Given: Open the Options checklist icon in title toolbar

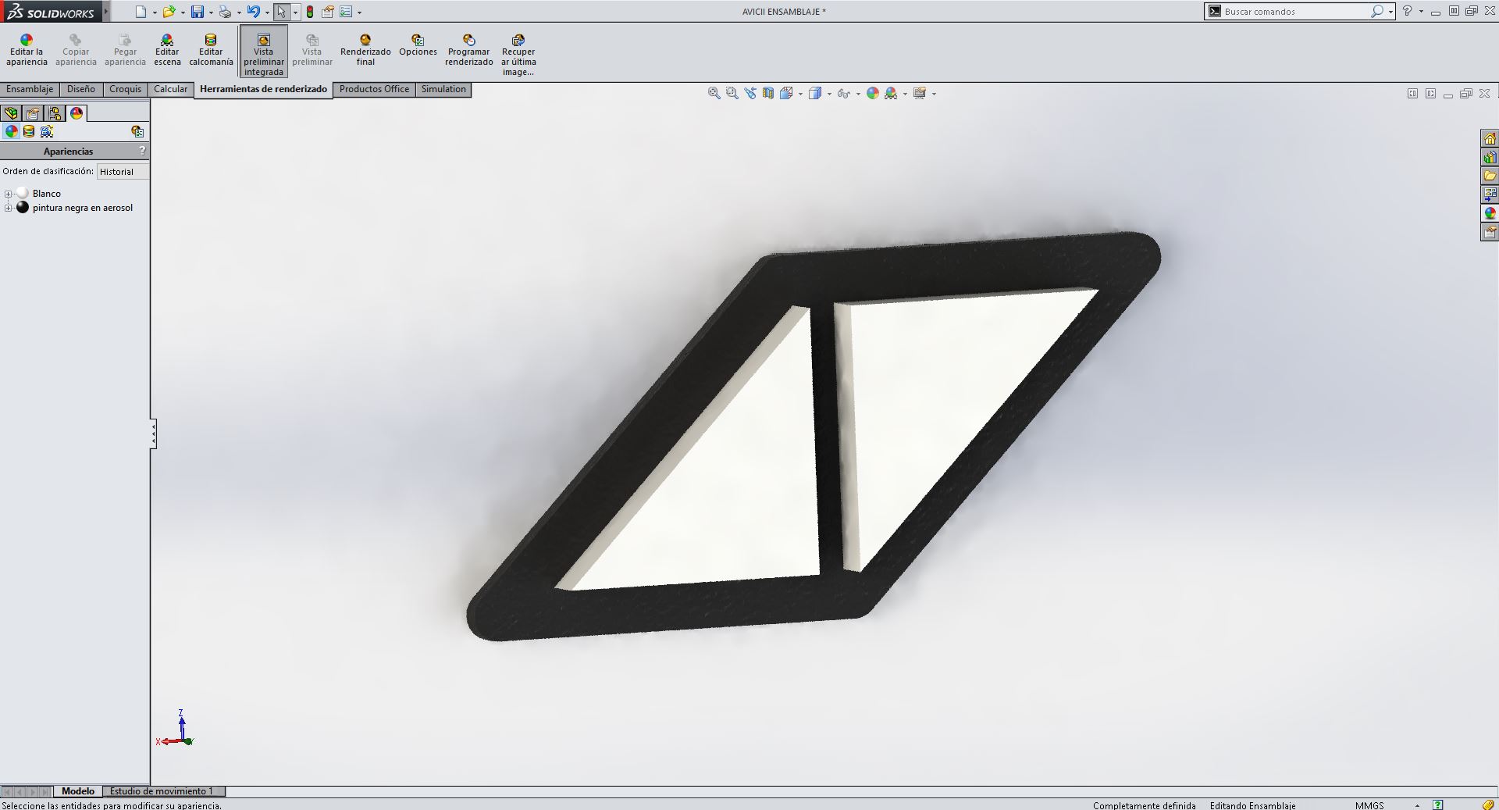Looking at the screenshot, I should 346,12.
